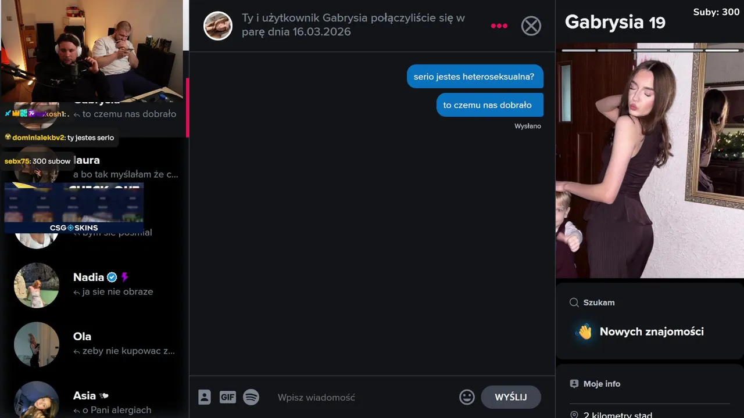744x418 pixels.
Task: Click the contact card icon in message bar
Action: point(205,397)
